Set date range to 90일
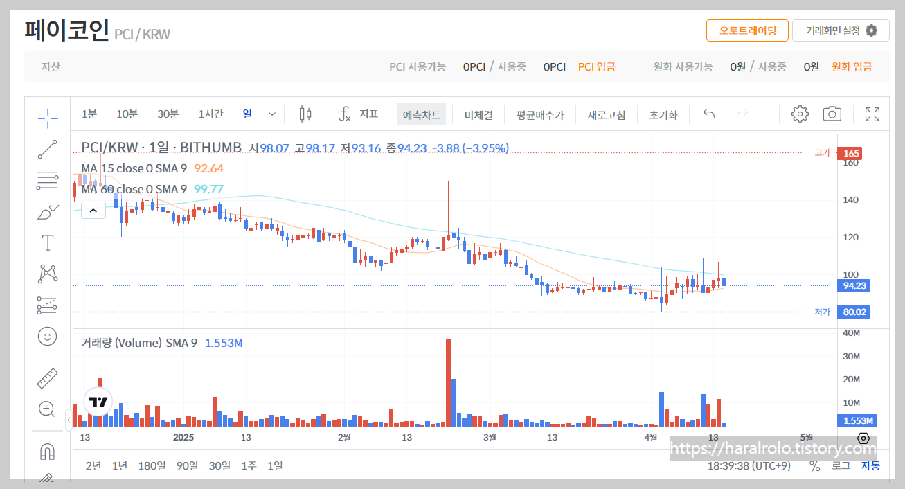905x489 pixels. [187, 465]
